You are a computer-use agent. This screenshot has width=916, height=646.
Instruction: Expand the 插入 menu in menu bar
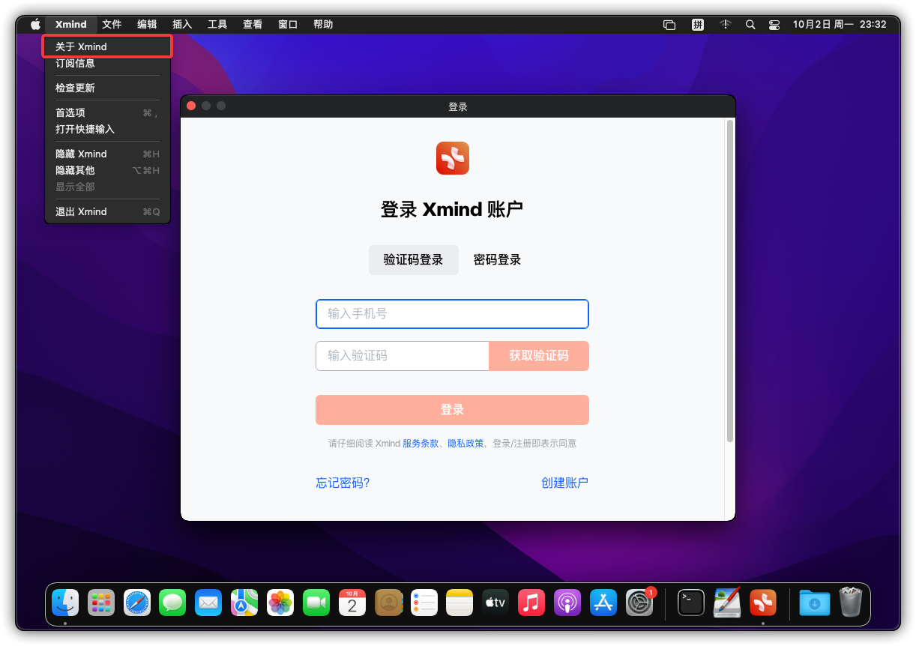point(182,25)
